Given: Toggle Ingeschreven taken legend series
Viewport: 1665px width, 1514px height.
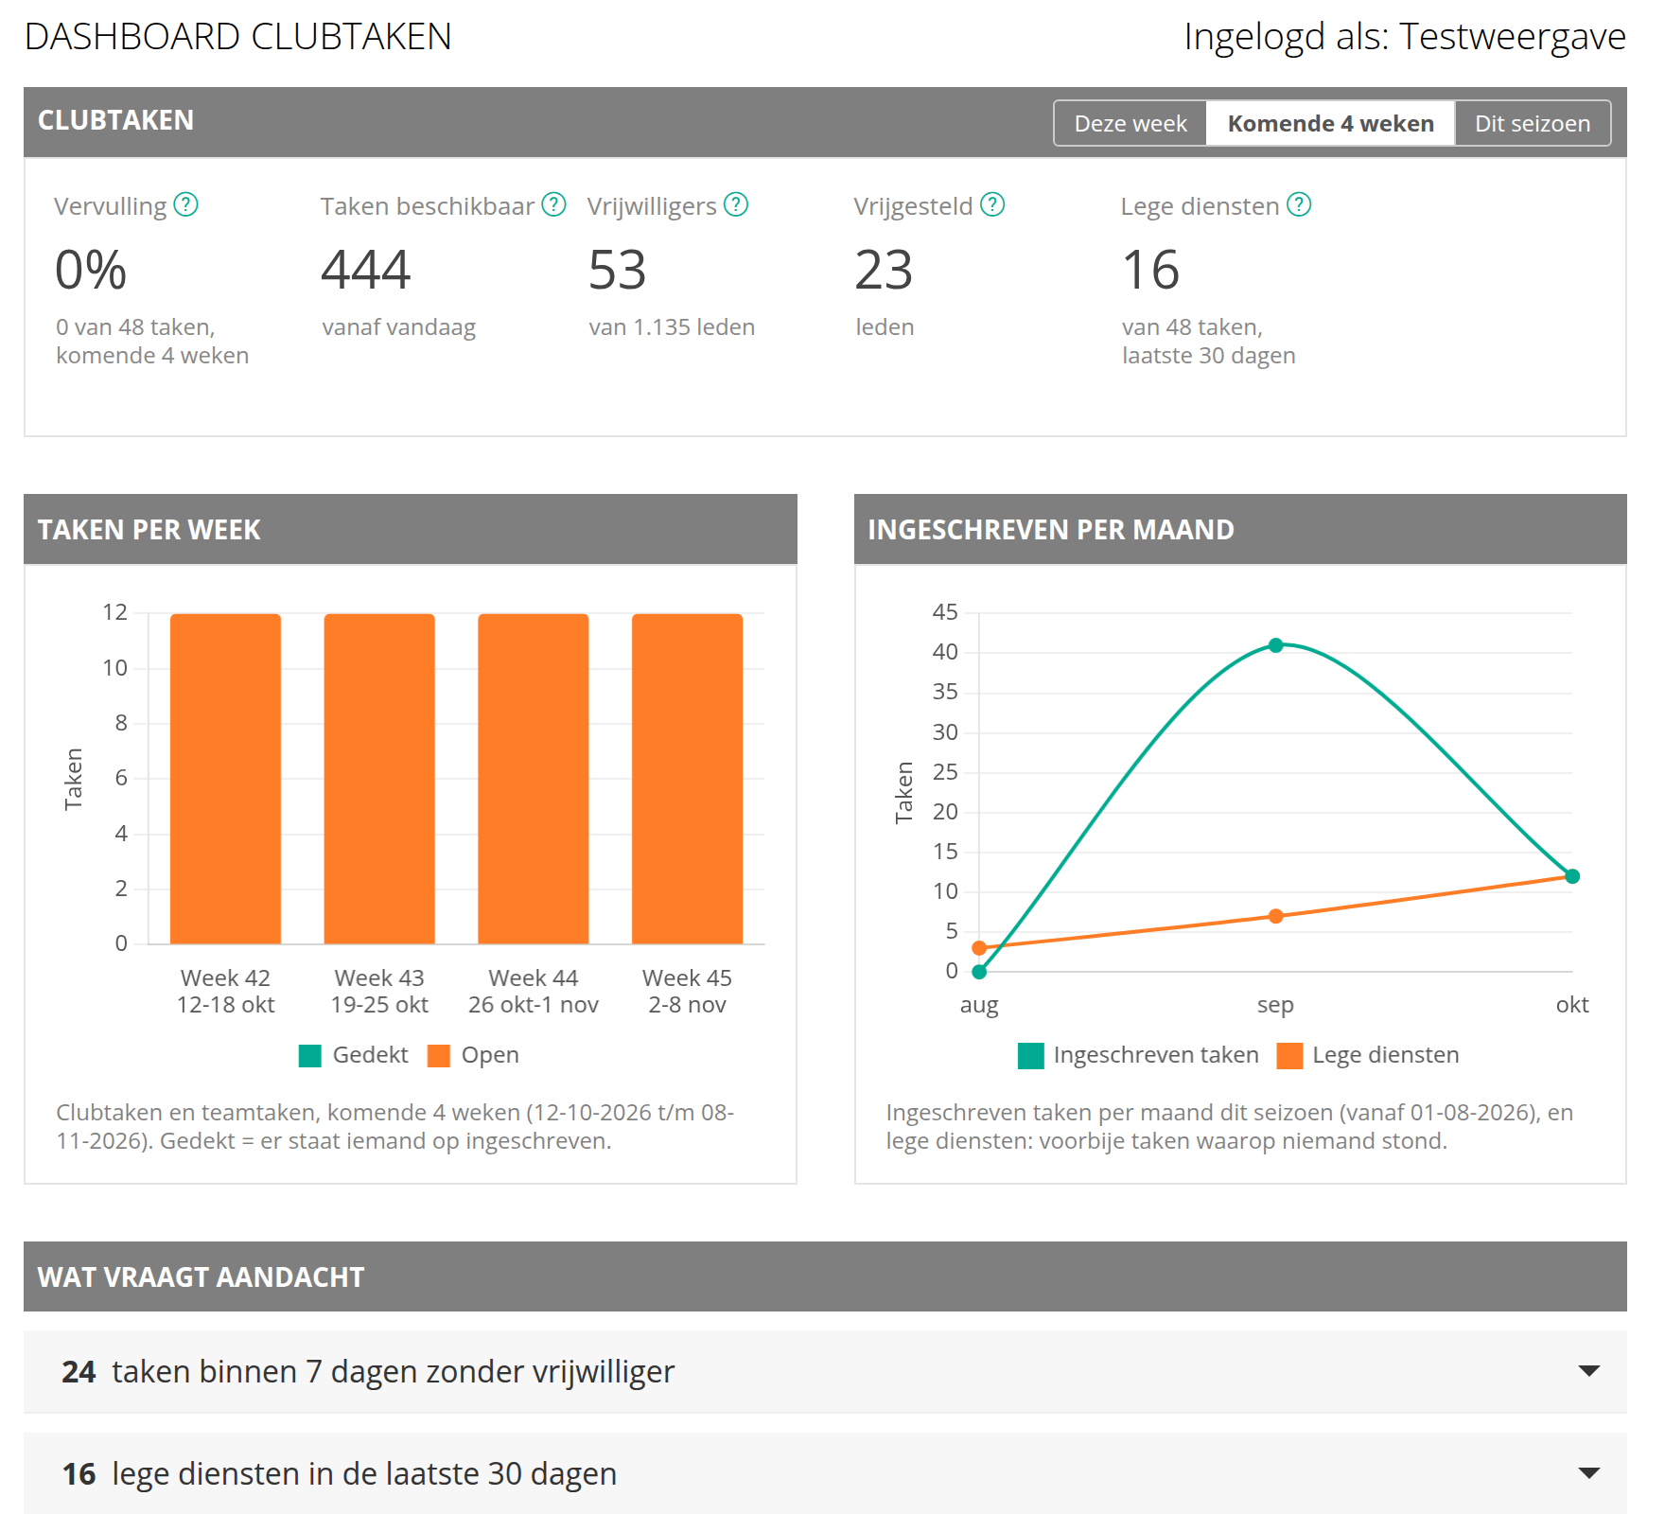Looking at the screenshot, I should [1138, 1055].
